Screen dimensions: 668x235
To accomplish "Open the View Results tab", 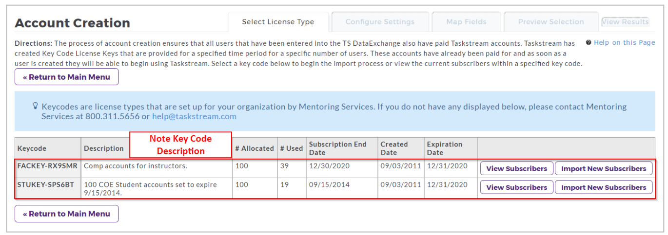I will (x=625, y=22).
